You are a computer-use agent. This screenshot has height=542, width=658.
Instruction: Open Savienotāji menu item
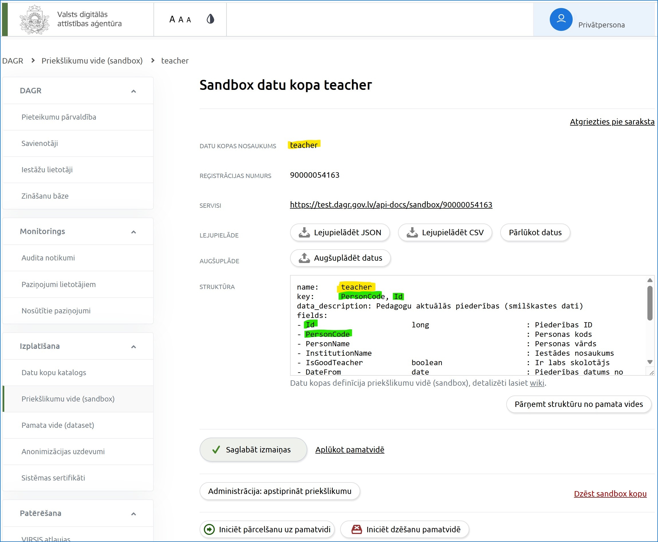point(78,143)
